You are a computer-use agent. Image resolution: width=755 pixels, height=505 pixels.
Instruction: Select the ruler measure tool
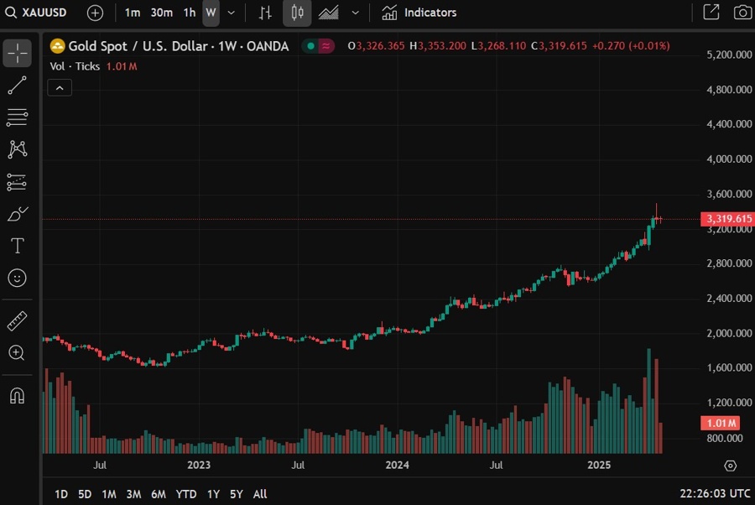point(18,321)
